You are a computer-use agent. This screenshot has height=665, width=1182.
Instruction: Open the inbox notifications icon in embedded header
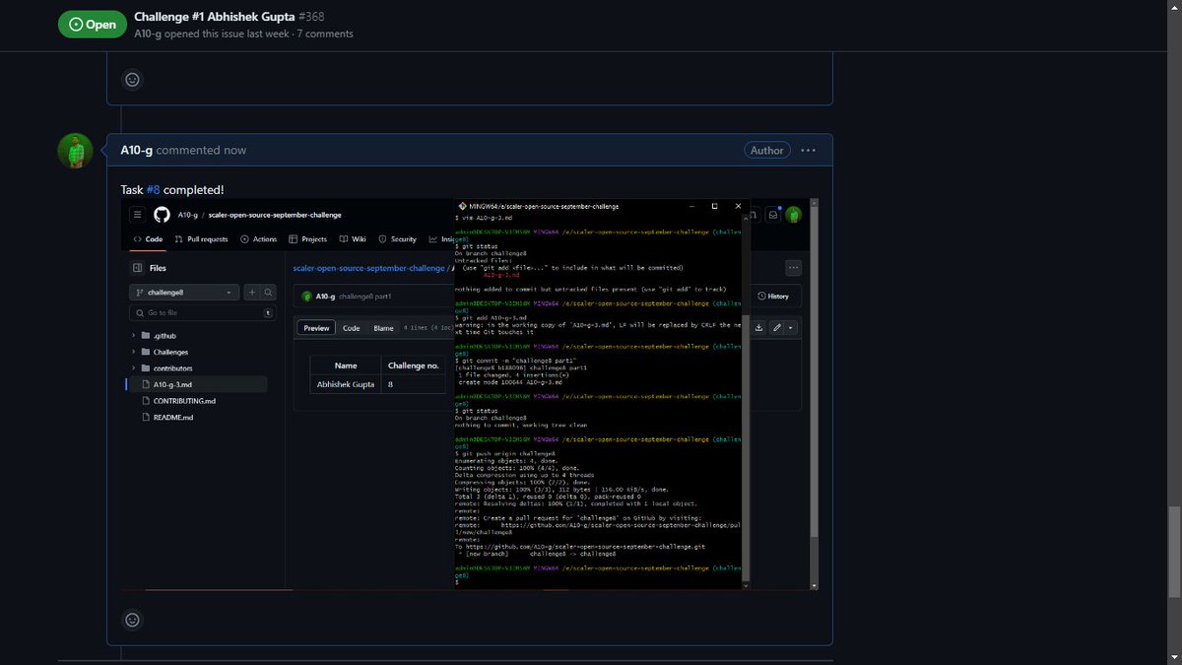pyautogui.click(x=774, y=215)
